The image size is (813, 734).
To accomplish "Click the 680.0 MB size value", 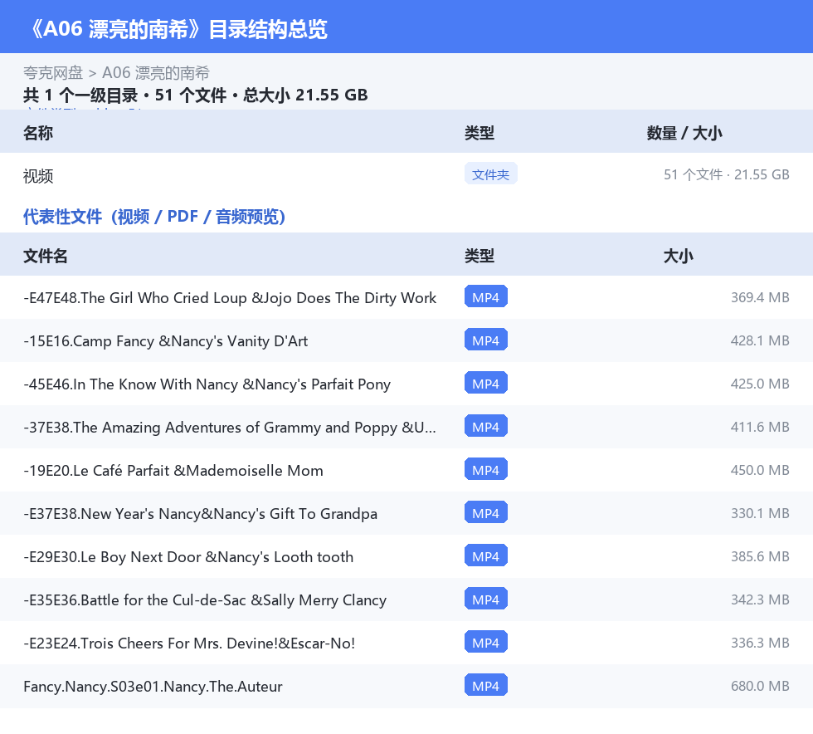I will 760,685.
